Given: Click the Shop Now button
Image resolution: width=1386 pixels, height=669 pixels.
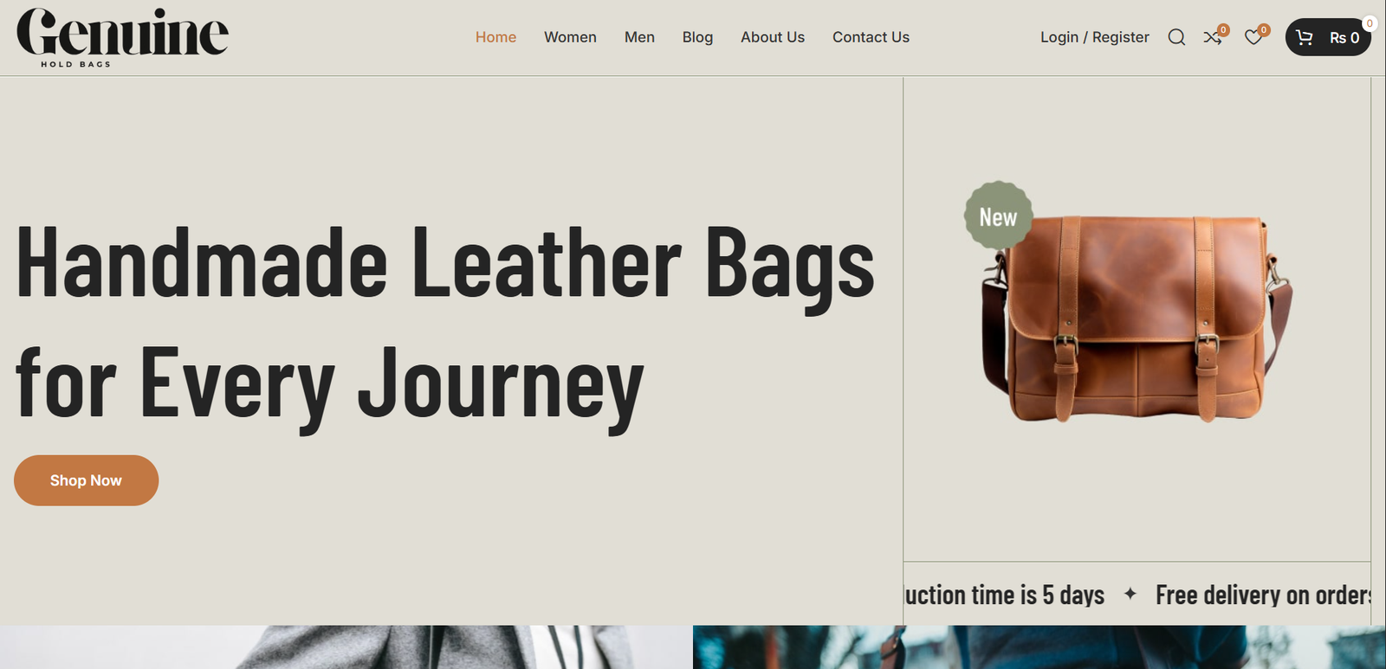Looking at the screenshot, I should click(x=86, y=480).
